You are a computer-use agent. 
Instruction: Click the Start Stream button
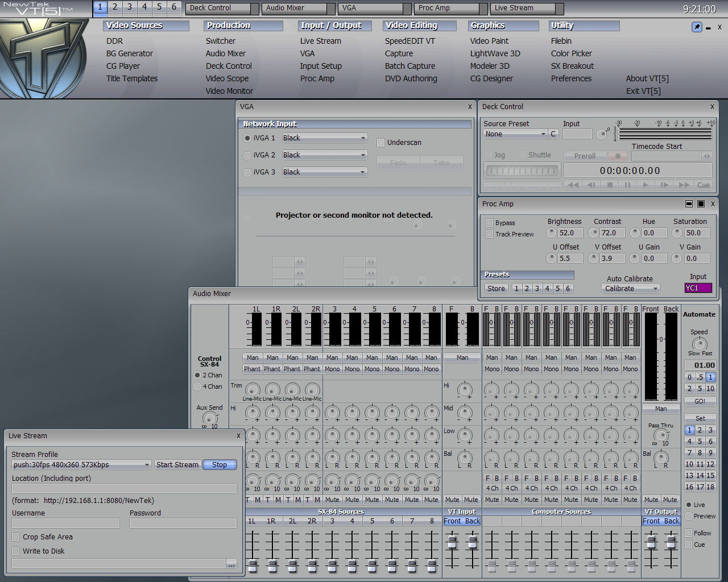point(177,465)
